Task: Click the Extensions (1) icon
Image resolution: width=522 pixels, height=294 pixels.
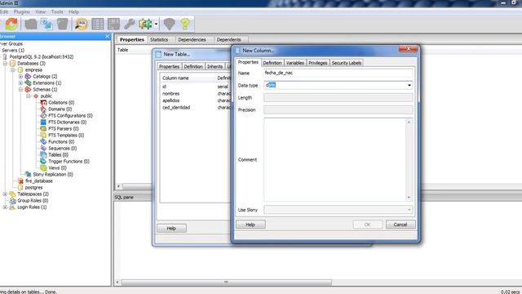Action: [x=28, y=83]
